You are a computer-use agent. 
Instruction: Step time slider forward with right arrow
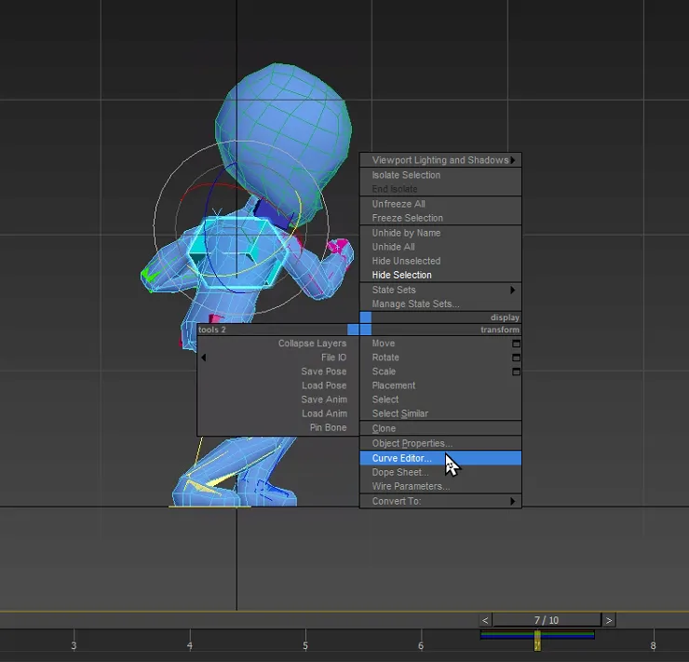point(609,620)
